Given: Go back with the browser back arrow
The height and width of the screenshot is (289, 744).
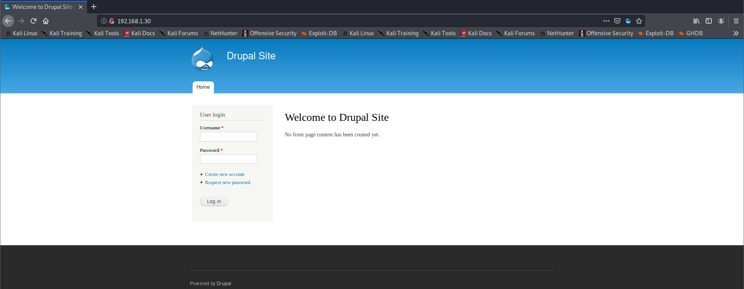Looking at the screenshot, I should click(x=8, y=21).
